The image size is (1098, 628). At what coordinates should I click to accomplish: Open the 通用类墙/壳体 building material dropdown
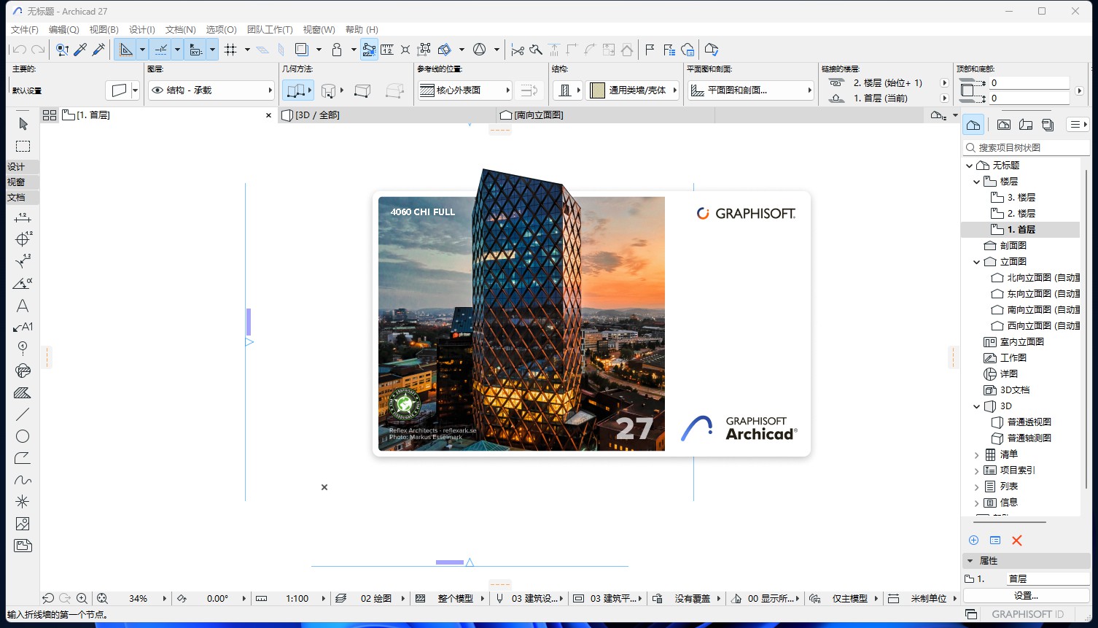point(634,90)
